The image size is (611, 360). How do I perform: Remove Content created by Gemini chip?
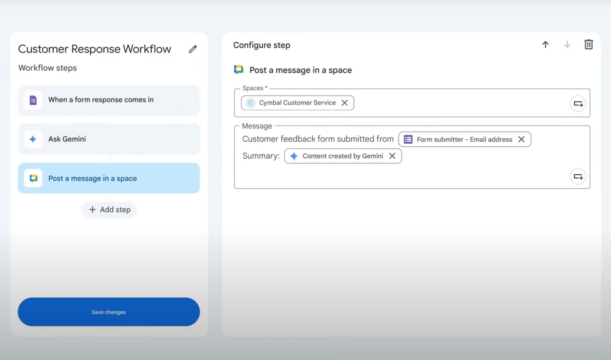click(x=392, y=156)
